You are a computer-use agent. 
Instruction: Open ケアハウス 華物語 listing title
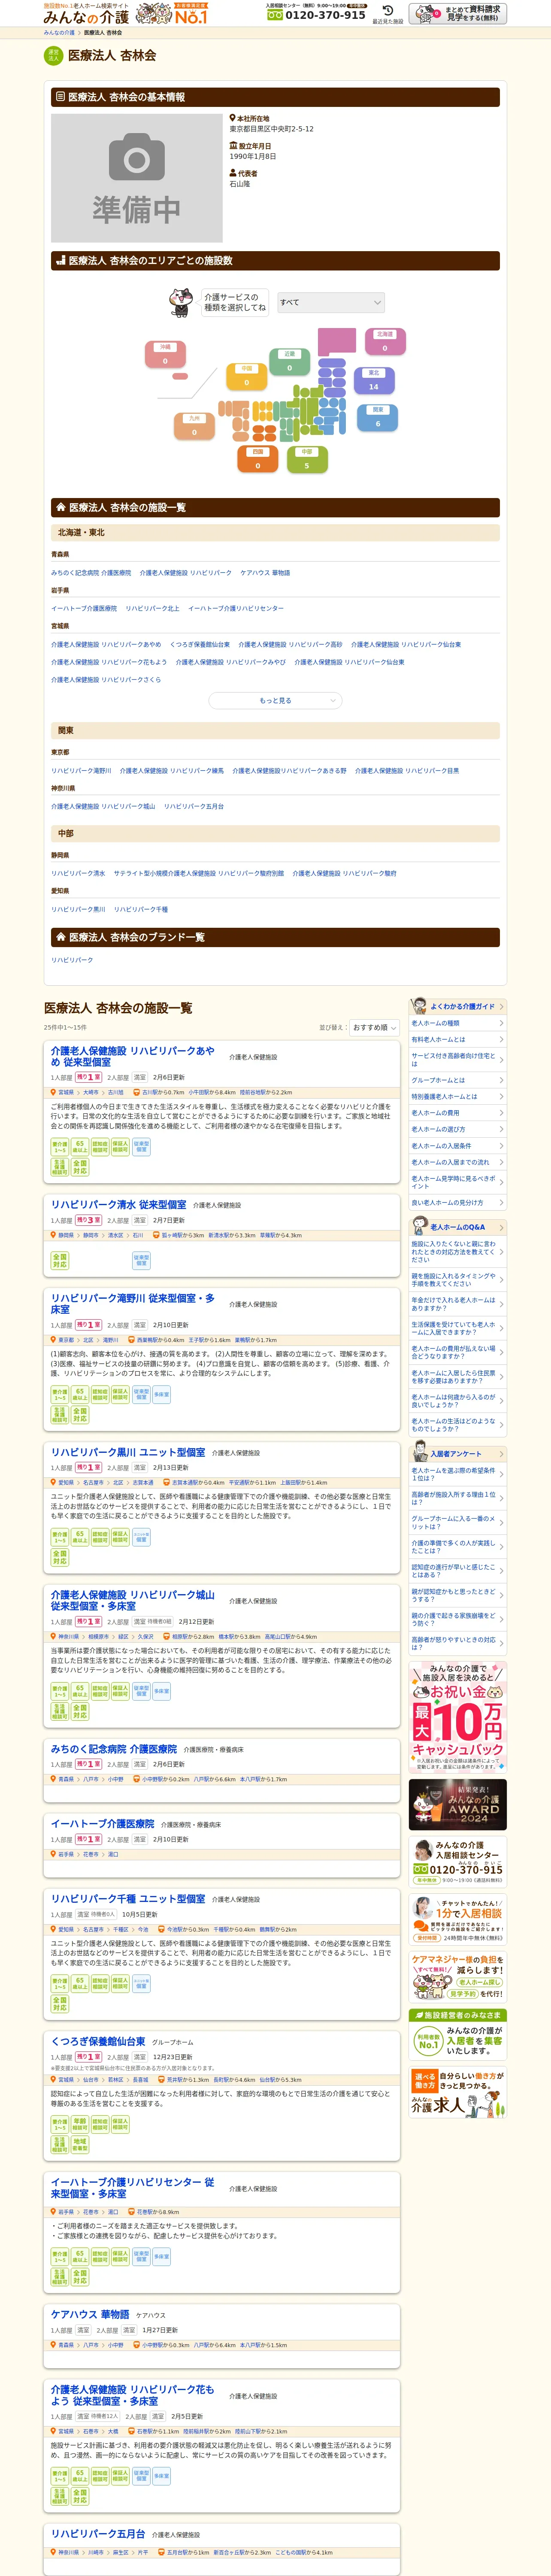90,2314
